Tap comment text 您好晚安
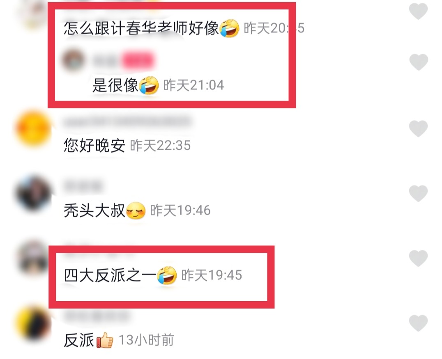The height and width of the screenshot is (359, 442). [94, 146]
